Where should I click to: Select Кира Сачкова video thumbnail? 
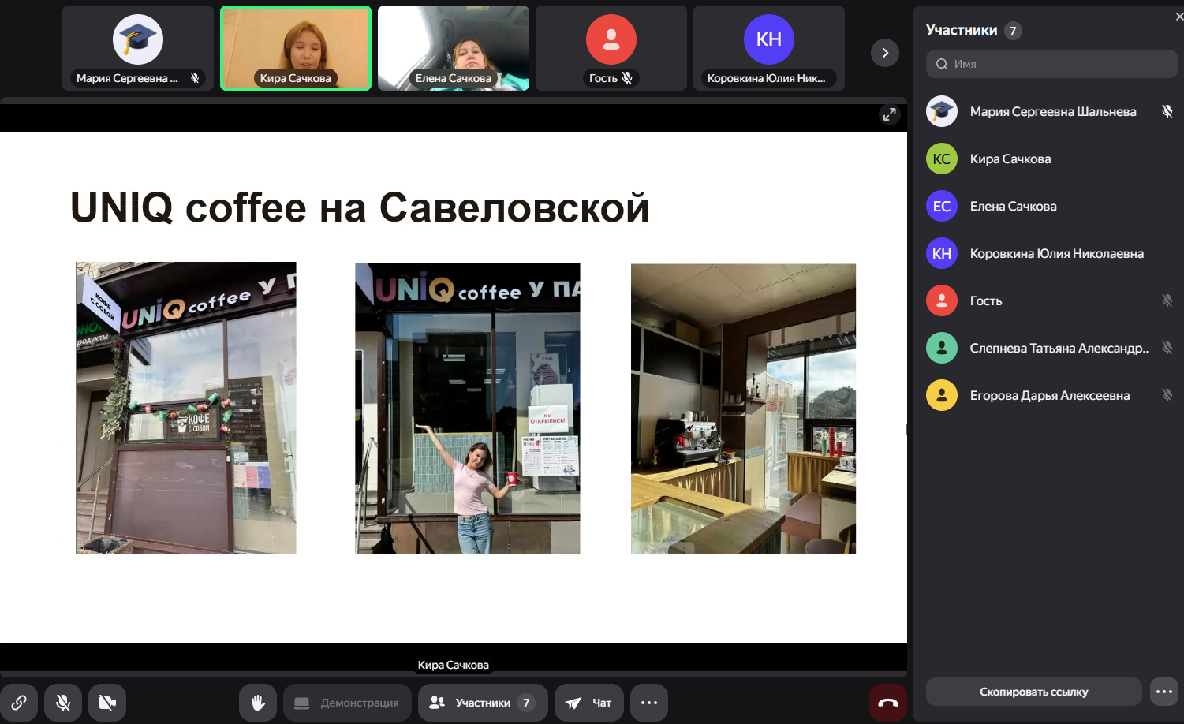[x=296, y=48]
